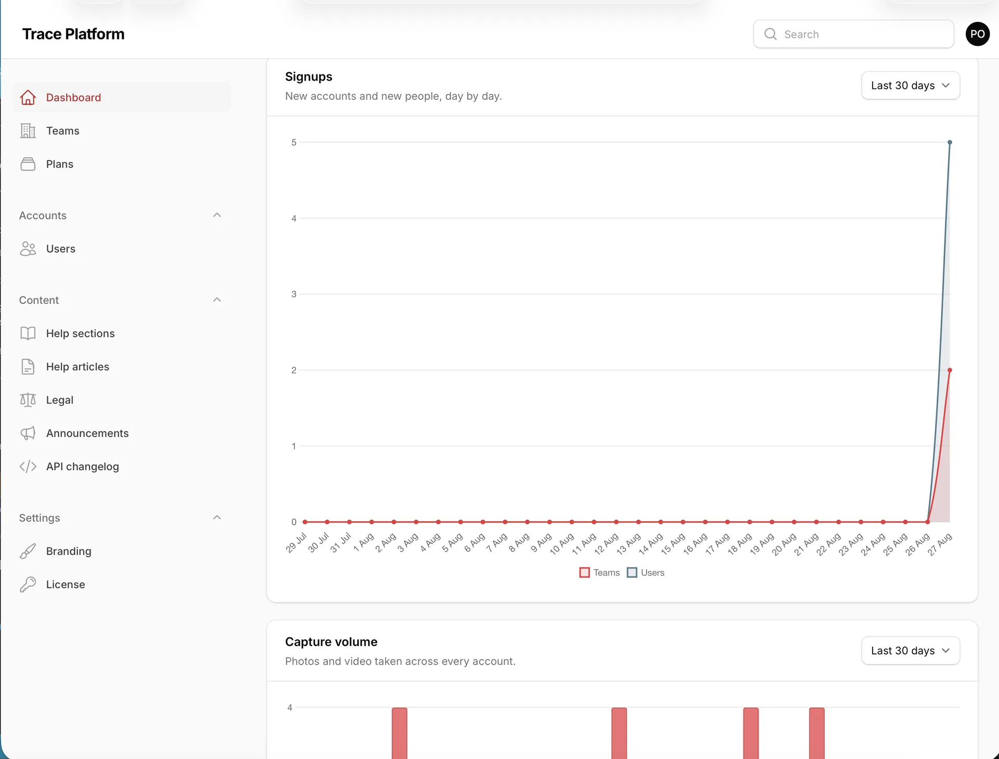Image resolution: width=999 pixels, height=759 pixels.
Task: Open the PO profile avatar
Action: point(978,34)
